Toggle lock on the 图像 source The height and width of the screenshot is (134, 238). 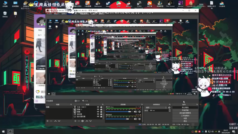(101, 112)
